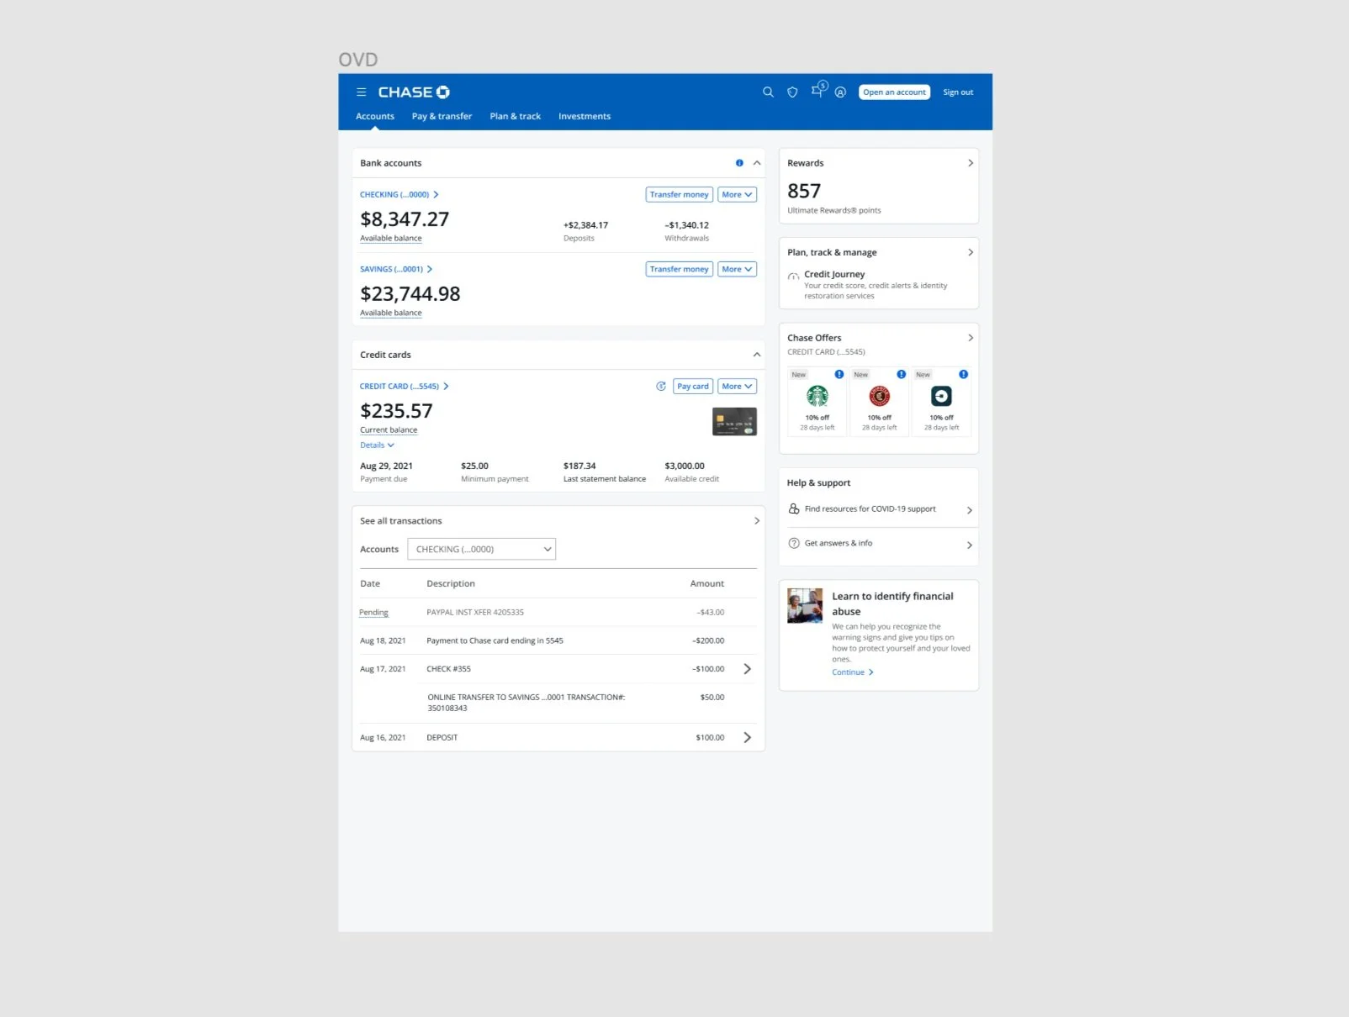Expand the CHECK #355 transaction
Image resolution: width=1349 pixels, height=1017 pixels.
(x=747, y=670)
